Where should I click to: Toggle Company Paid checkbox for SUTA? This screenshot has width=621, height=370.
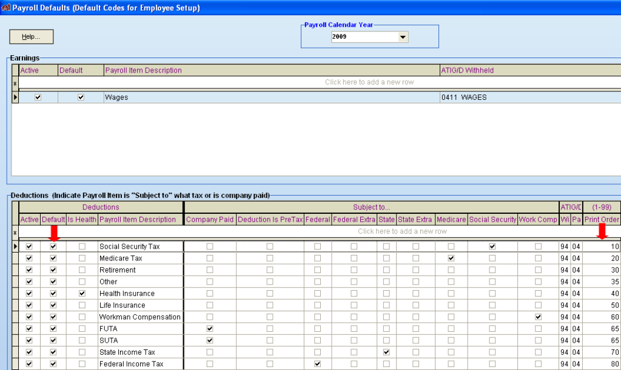coord(209,340)
